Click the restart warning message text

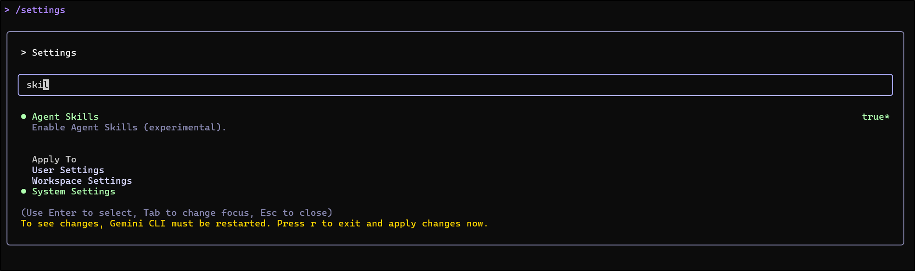[x=254, y=223]
